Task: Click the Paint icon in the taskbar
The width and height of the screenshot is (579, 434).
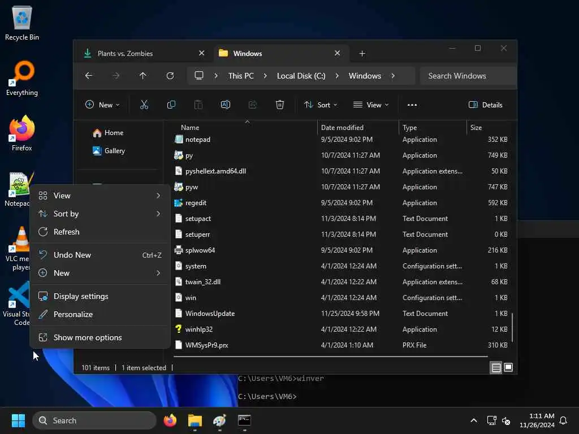Action: click(x=220, y=420)
